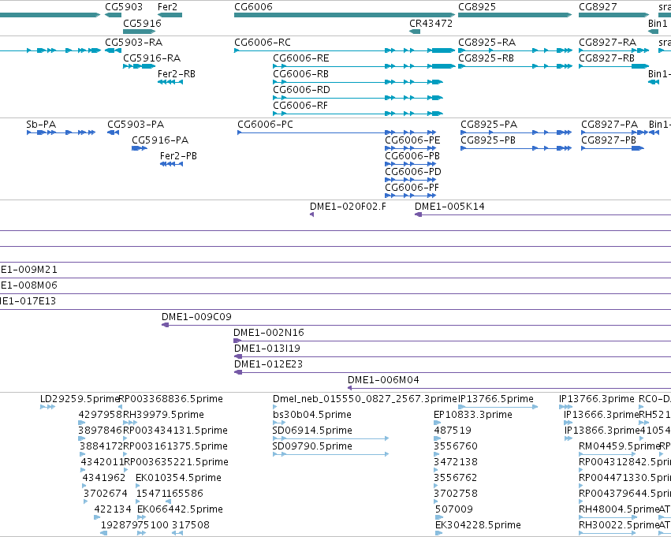Select BAC clone DME1-005K14 label
Screen dimensions: 671x537
pos(449,207)
